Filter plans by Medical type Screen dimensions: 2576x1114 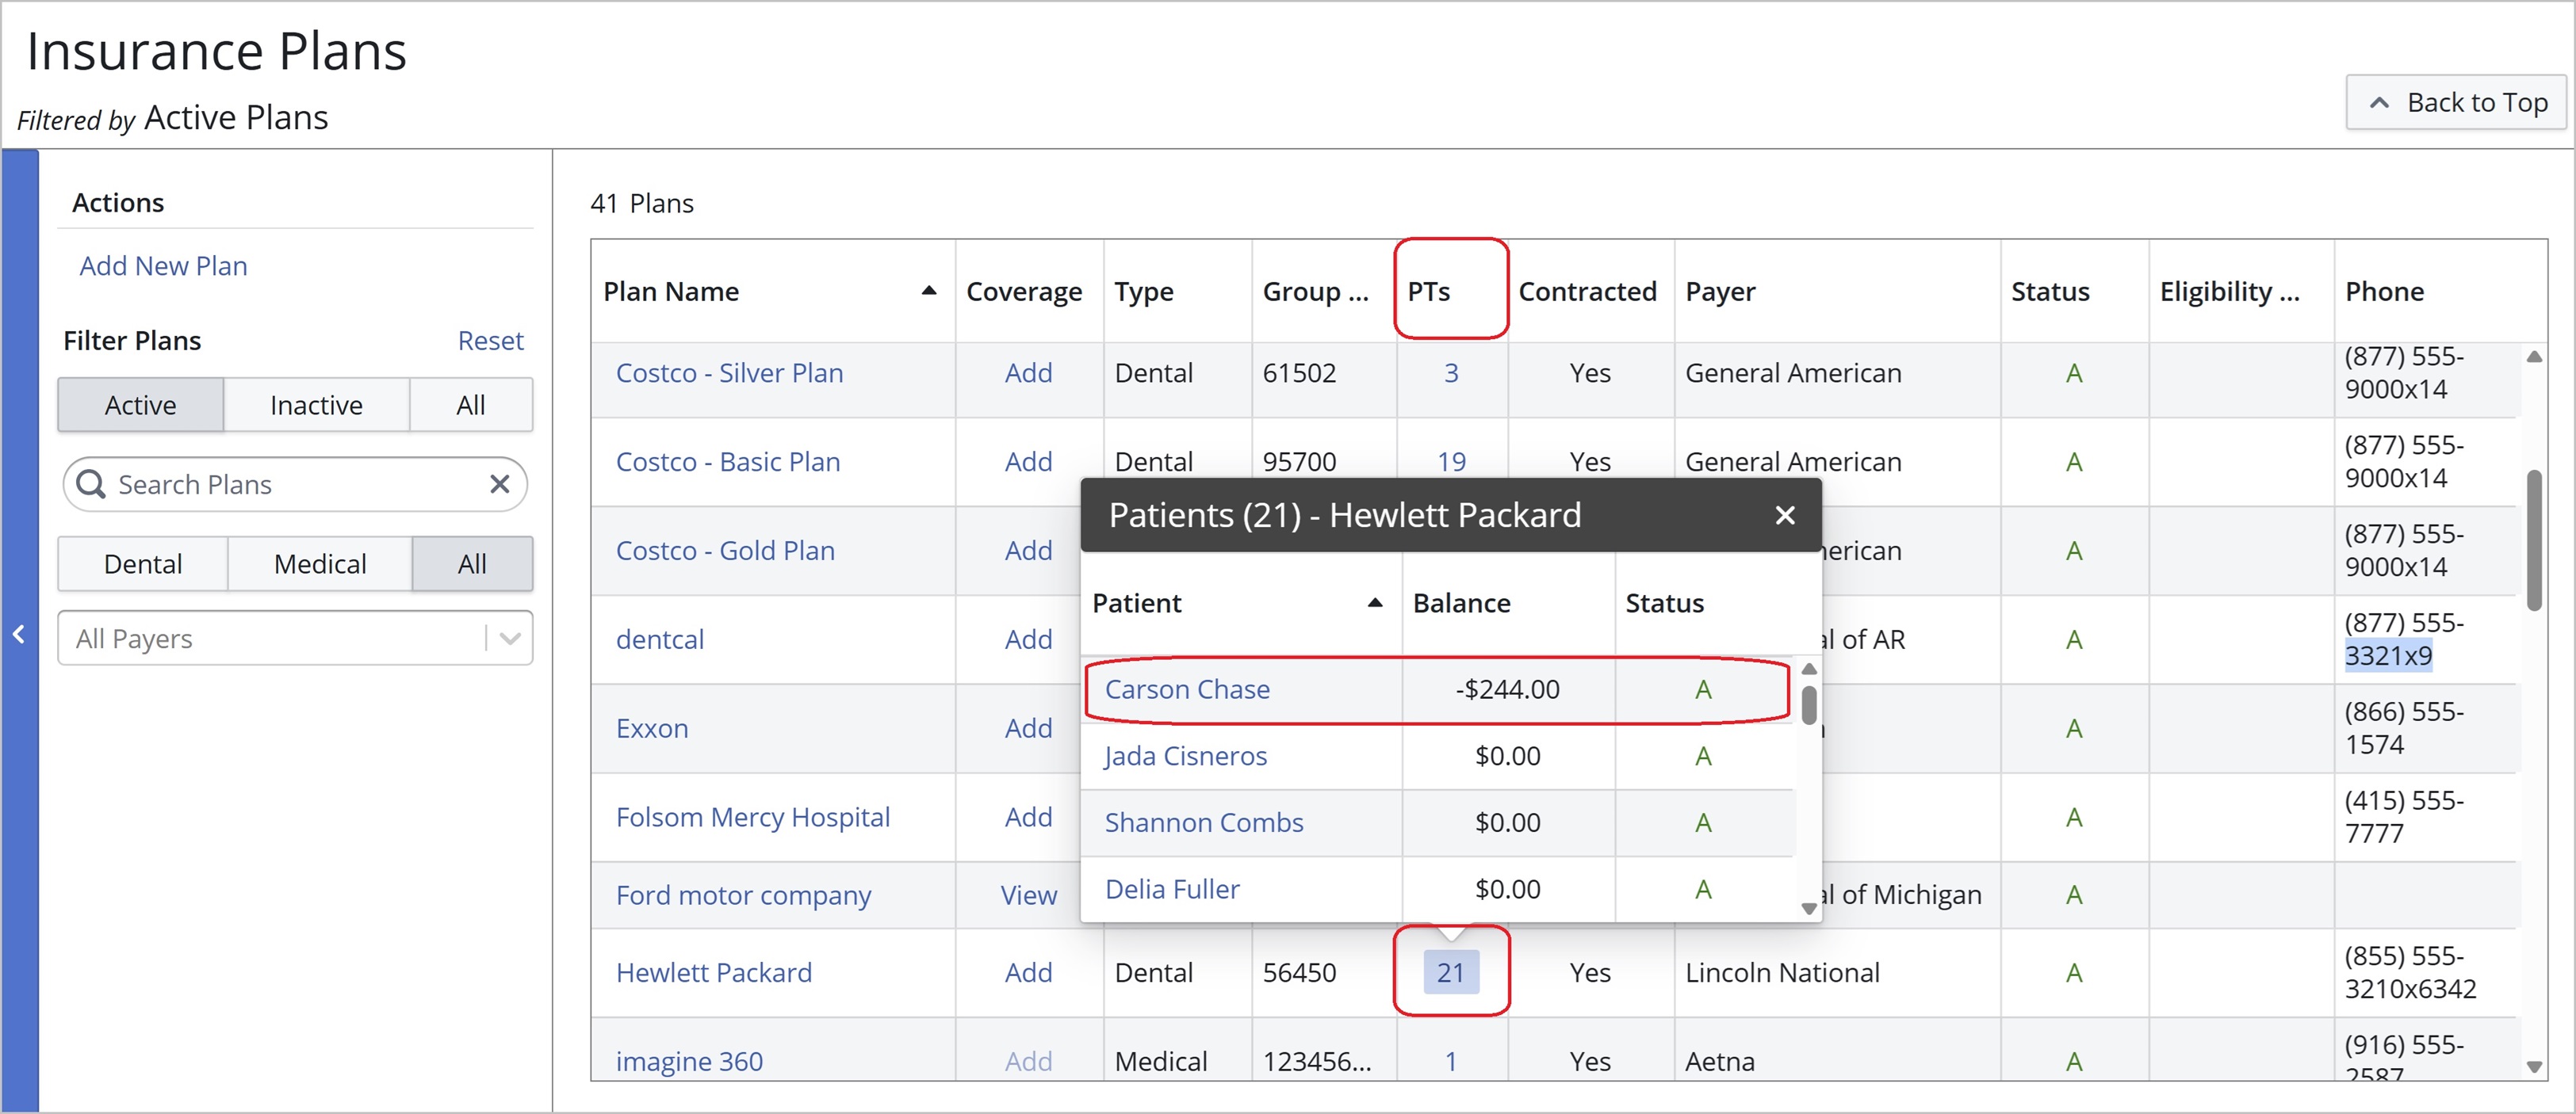pyautogui.click(x=320, y=563)
